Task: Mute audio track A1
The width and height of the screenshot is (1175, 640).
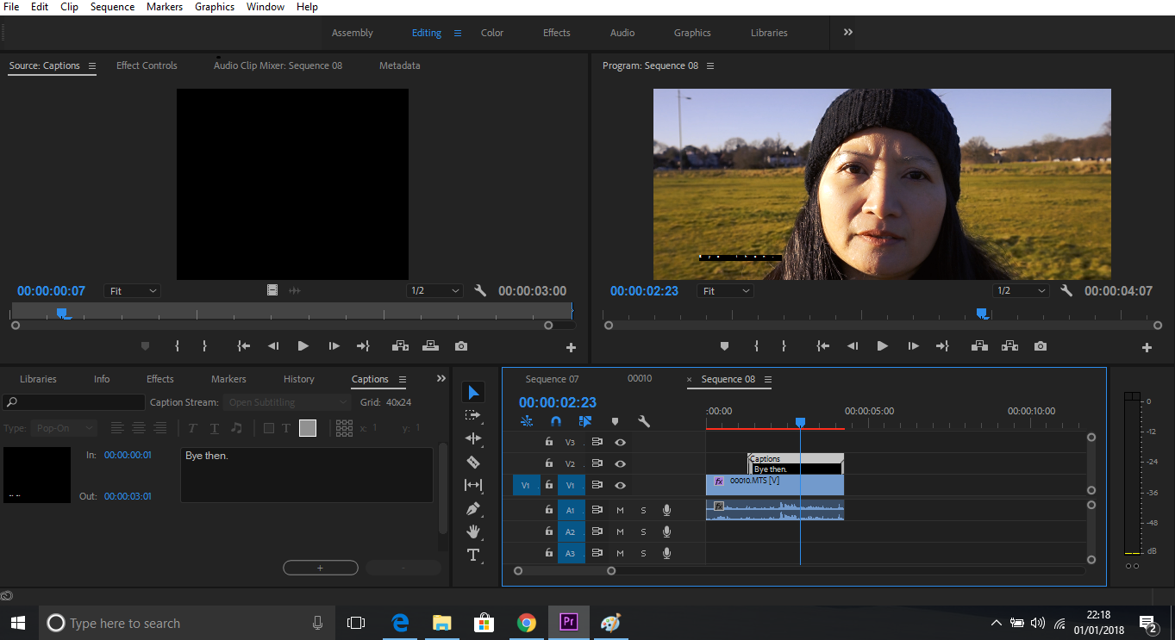Action: (620, 510)
